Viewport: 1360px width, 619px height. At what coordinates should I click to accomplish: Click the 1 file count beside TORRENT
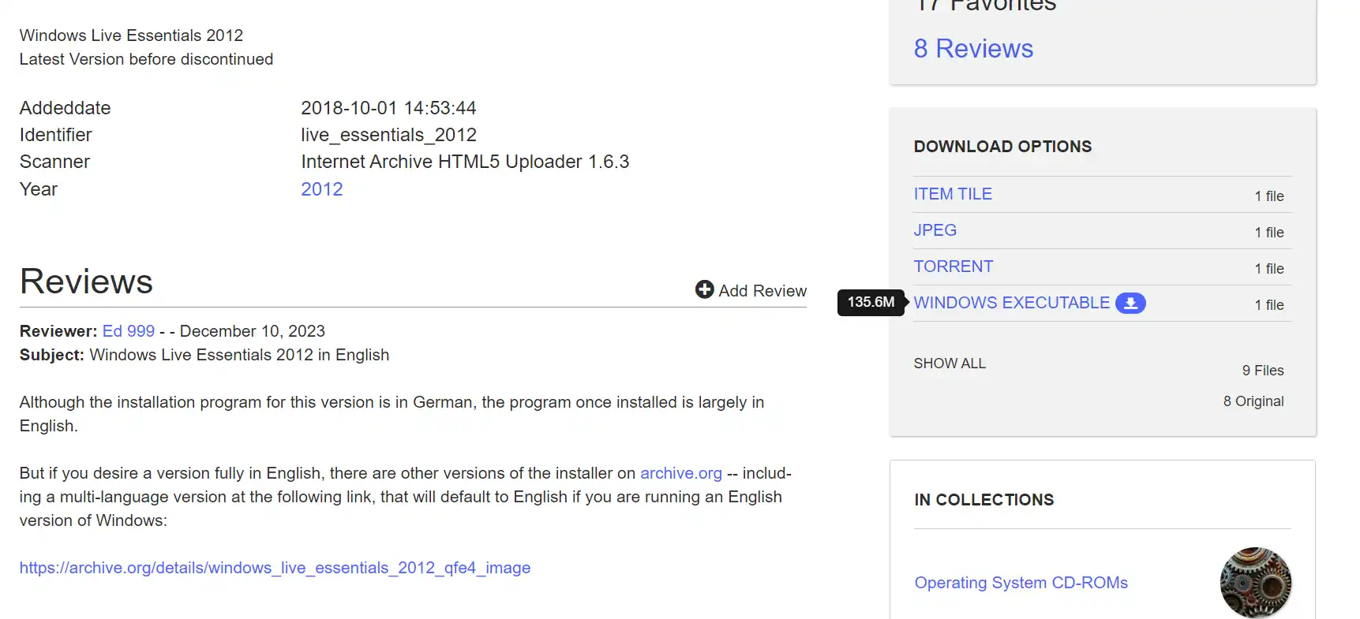click(x=1268, y=269)
